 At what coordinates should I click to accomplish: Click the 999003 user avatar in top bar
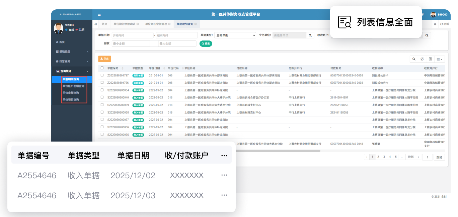tap(433, 14)
